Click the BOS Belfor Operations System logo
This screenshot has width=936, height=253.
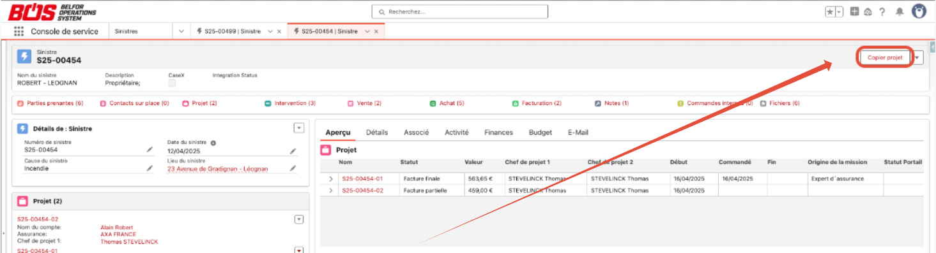[52, 11]
